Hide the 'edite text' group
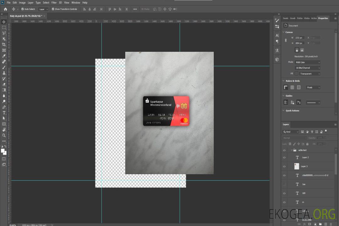This screenshot has width=339, height=226. (284, 150)
